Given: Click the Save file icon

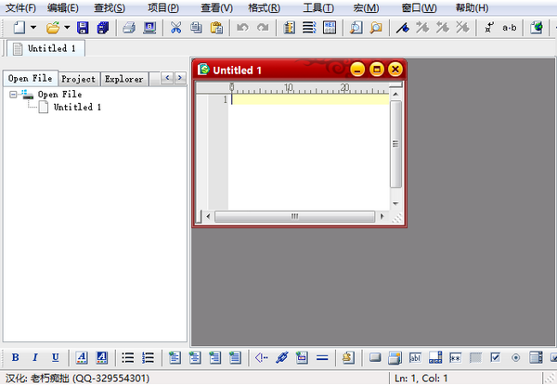Looking at the screenshot, I should point(84,28).
